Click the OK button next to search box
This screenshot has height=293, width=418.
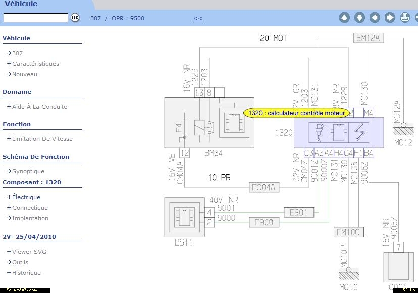pos(75,18)
